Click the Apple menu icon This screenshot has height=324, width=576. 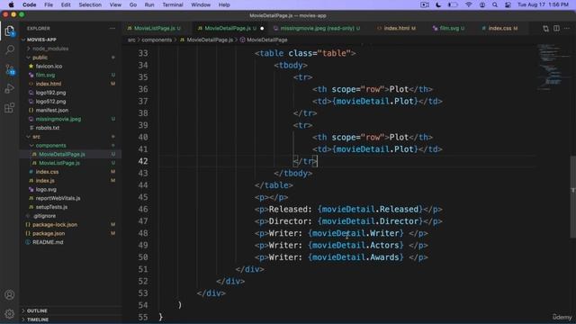pos(11,4)
